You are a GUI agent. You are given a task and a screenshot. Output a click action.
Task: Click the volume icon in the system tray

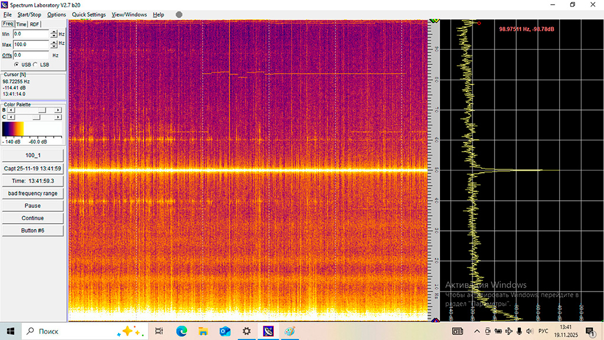click(528, 331)
